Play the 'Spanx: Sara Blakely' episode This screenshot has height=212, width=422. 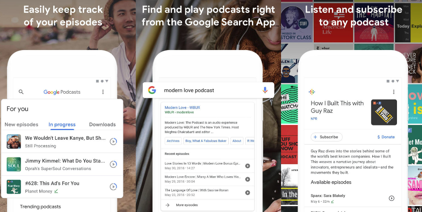coord(392,198)
